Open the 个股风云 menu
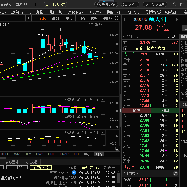This screenshot has width=187, height=187. click(133, 12)
